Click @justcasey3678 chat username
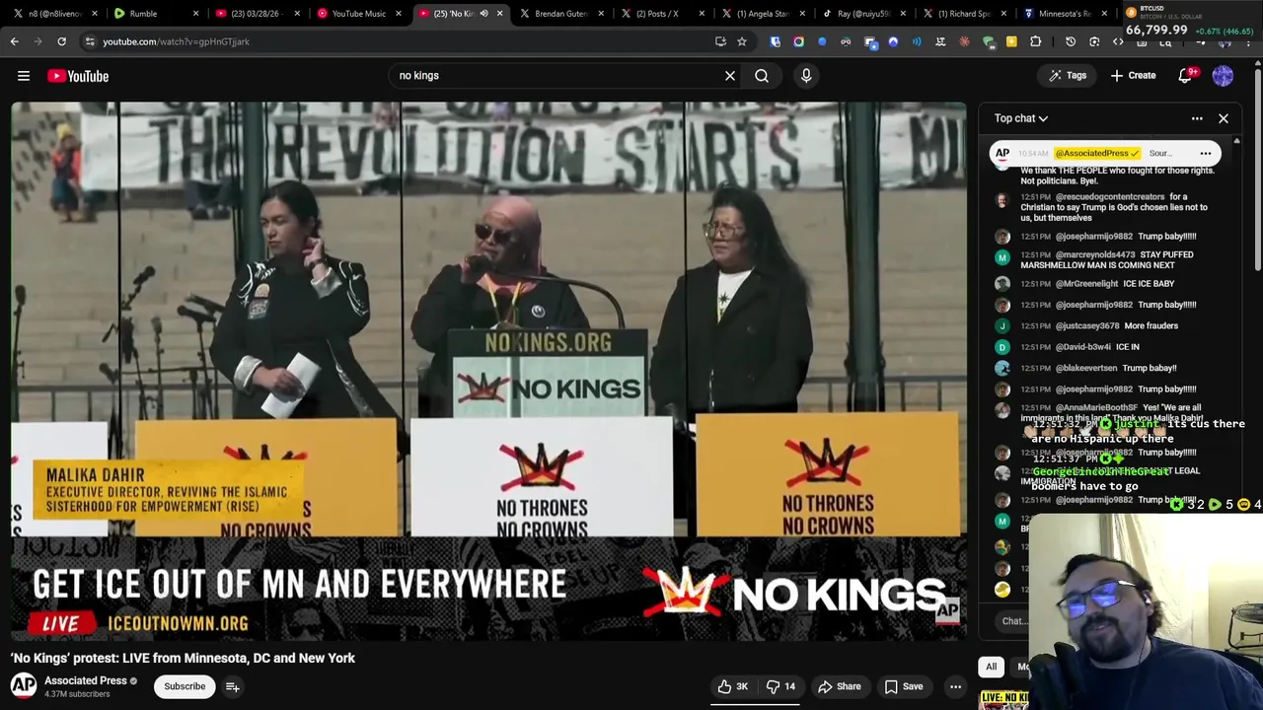 point(1087,326)
